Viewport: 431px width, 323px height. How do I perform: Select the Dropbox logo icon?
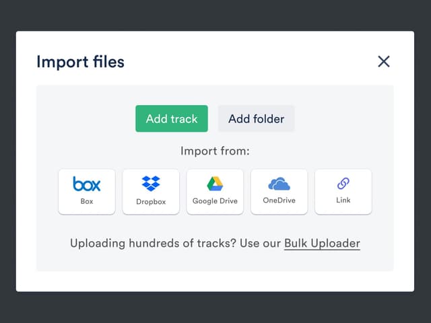click(x=151, y=183)
